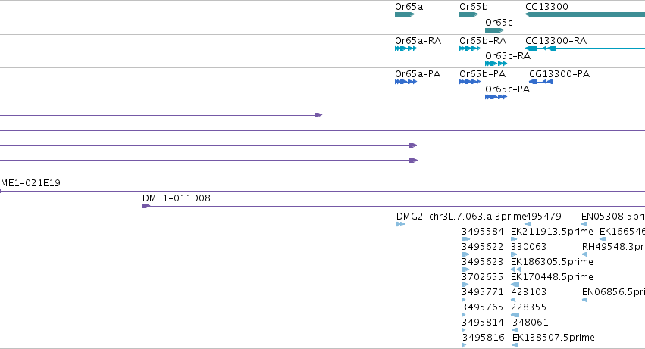Click the Or65c-PA label
Viewport: 645px width, 349px height.
[508, 89]
